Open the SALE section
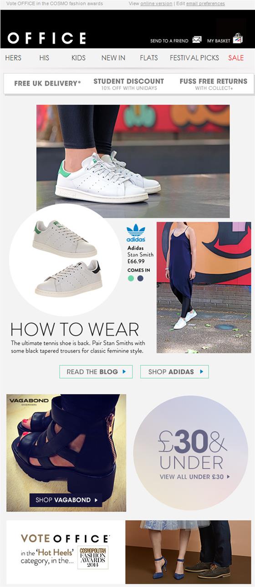 click(236, 58)
